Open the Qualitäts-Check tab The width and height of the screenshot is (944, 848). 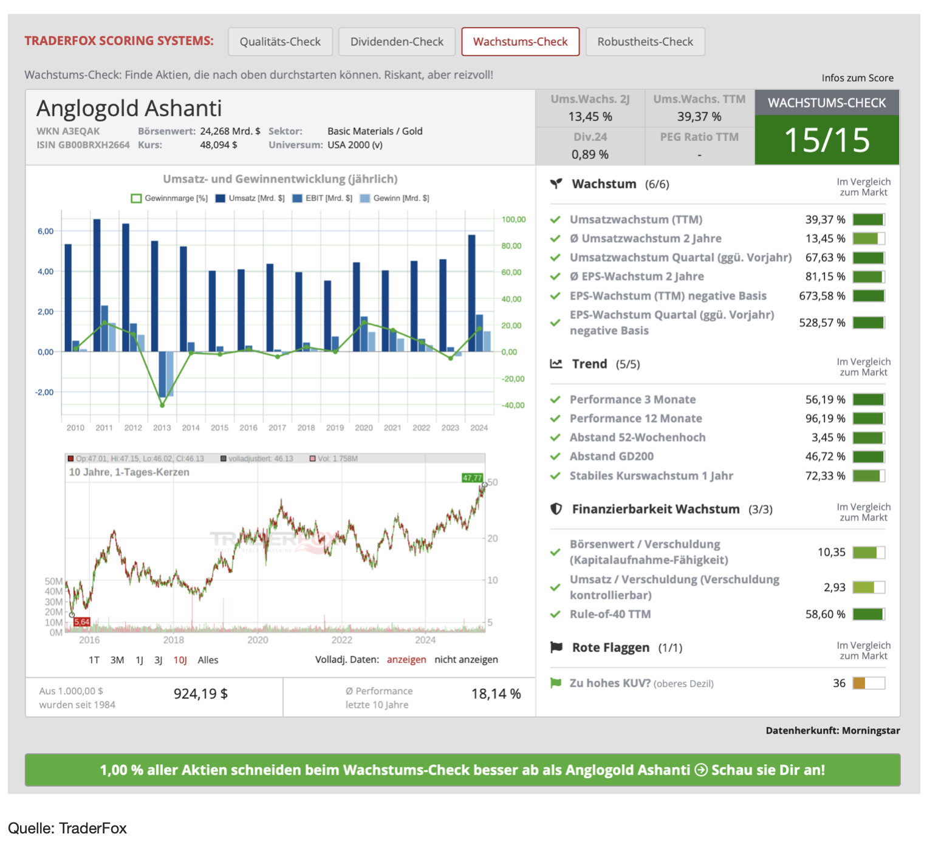point(280,41)
